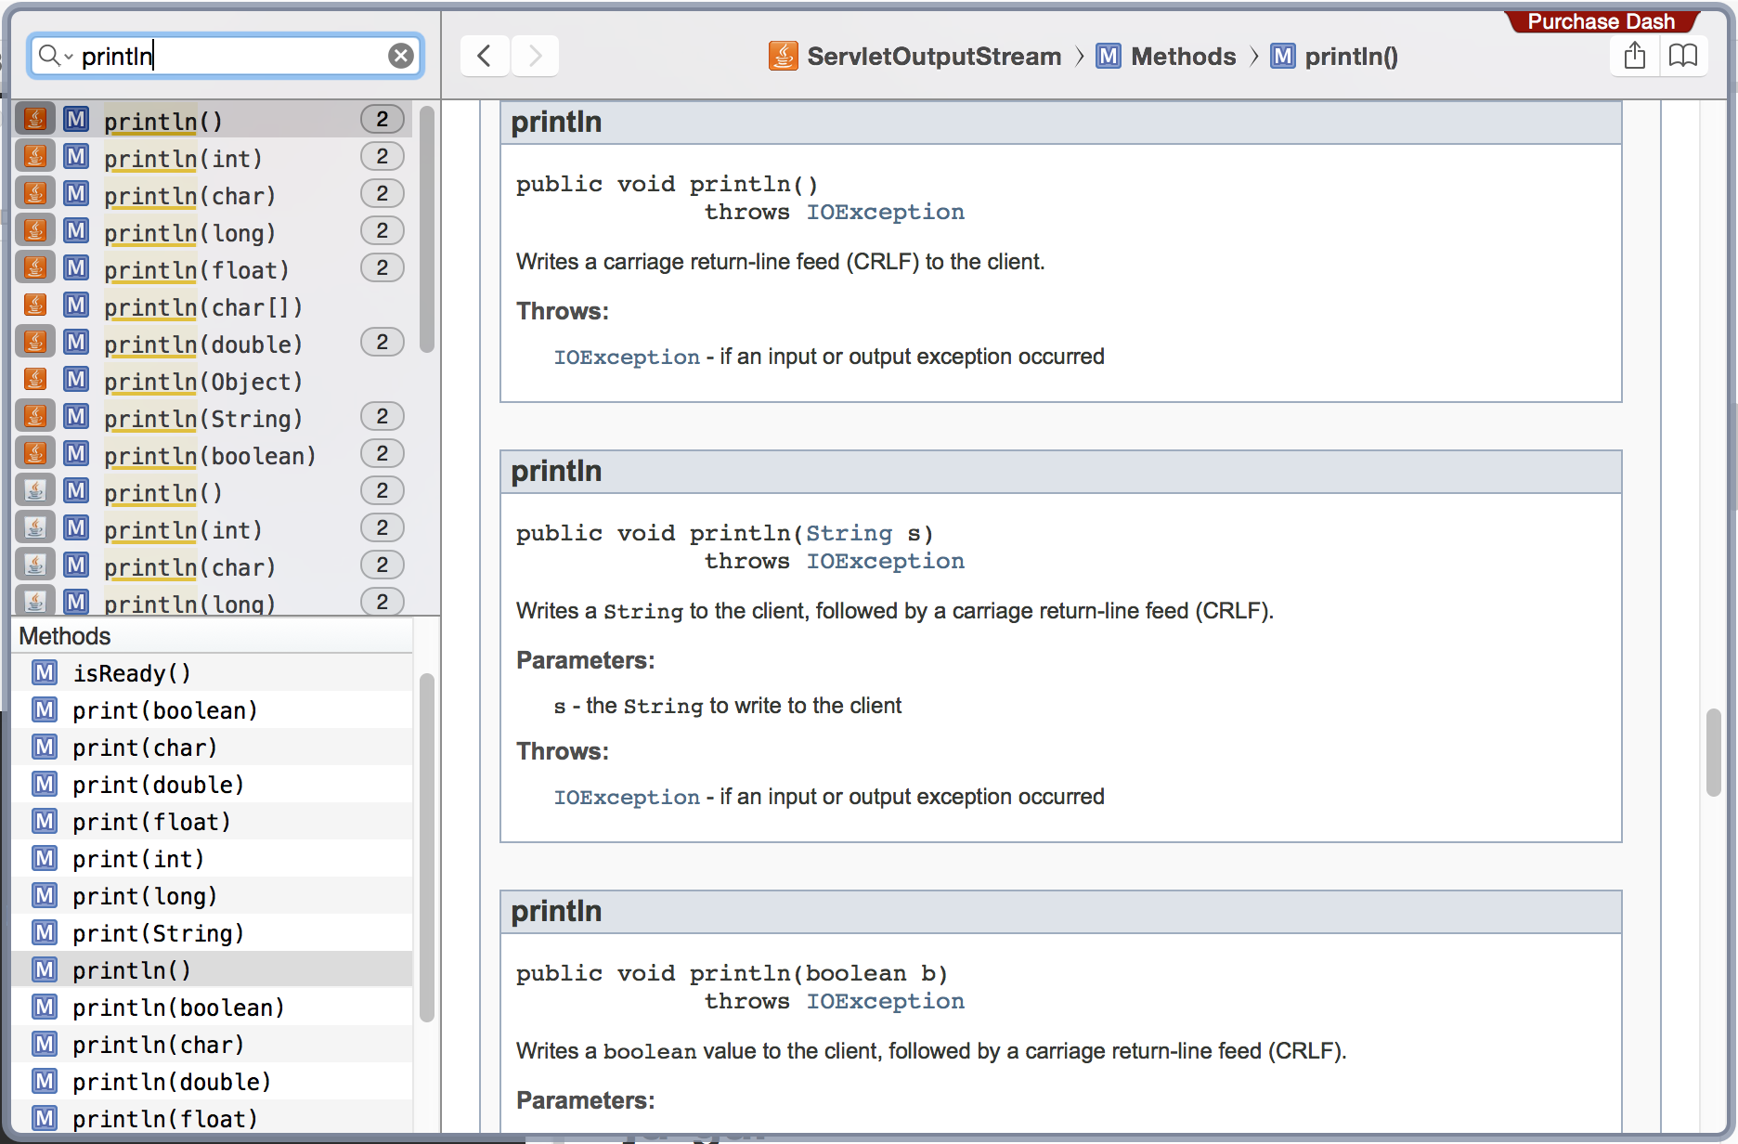Go forward with the right arrow button

pyautogui.click(x=535, y=56)
